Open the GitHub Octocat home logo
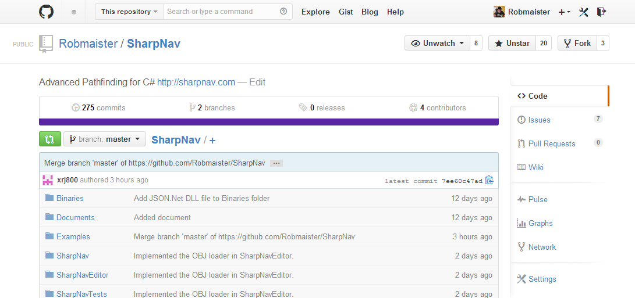635x298 pixels. tap(46, 11)
